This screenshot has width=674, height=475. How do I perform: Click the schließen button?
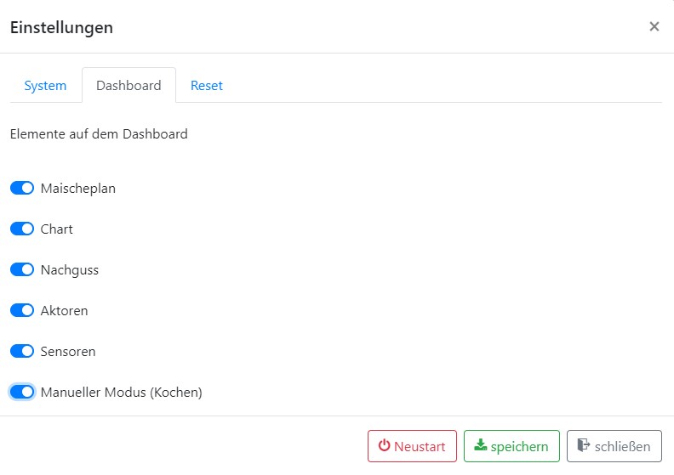614,446
